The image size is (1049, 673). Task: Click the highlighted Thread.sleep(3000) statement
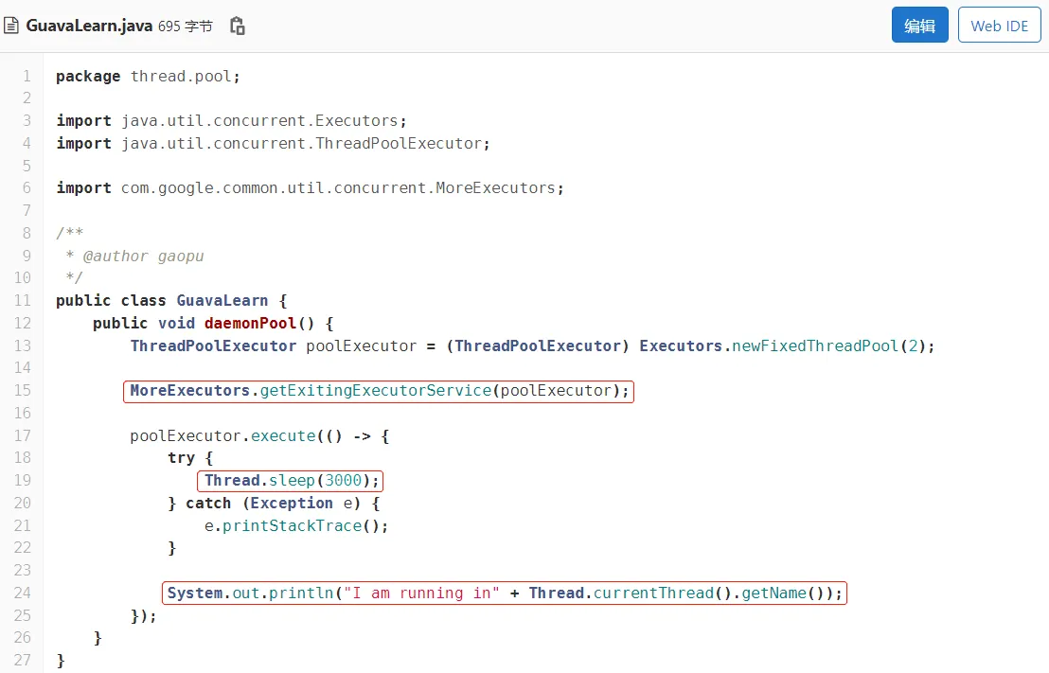pyautogui.click(x=291, y=481)
